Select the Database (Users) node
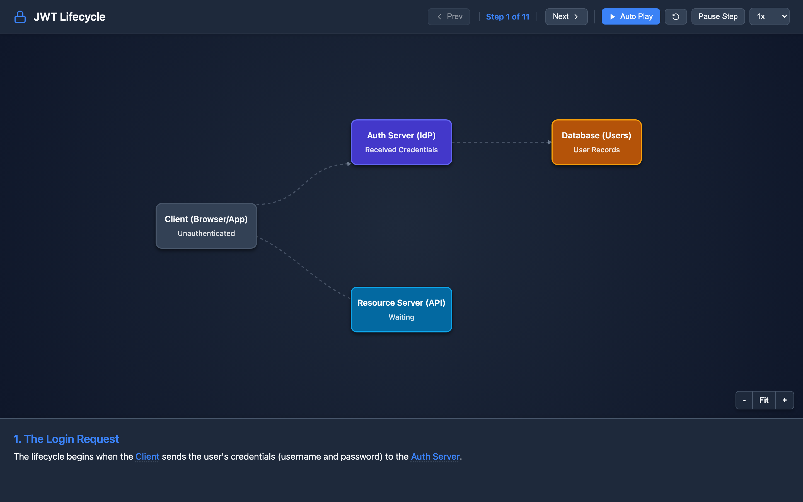This screenshot has width=803, height=502. click(596, 142)
